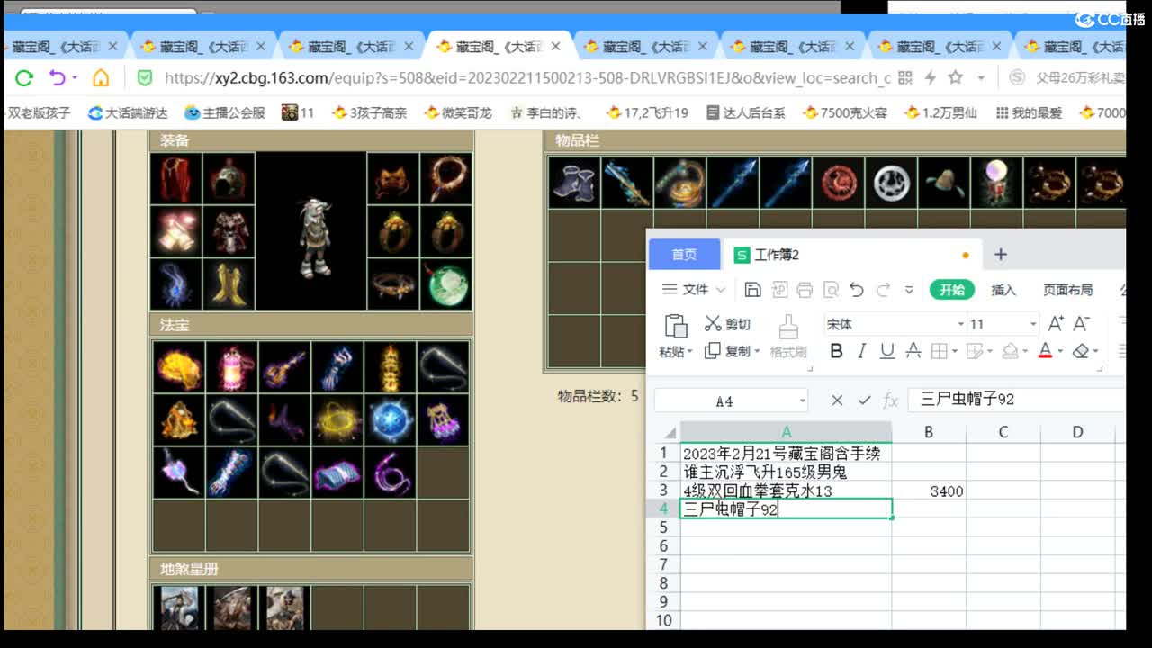Toggle underline formatting
The image size is (1152, 648).
point(887,351)
